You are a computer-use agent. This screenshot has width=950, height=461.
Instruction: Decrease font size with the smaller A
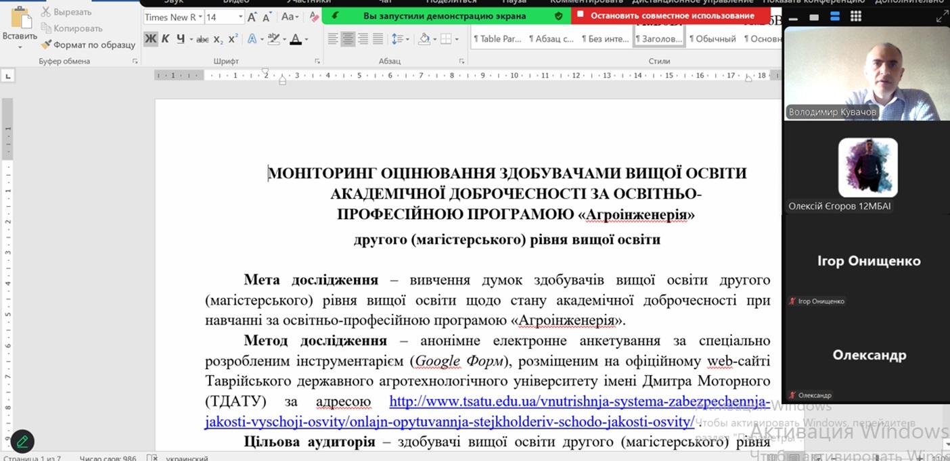[266, 18]
